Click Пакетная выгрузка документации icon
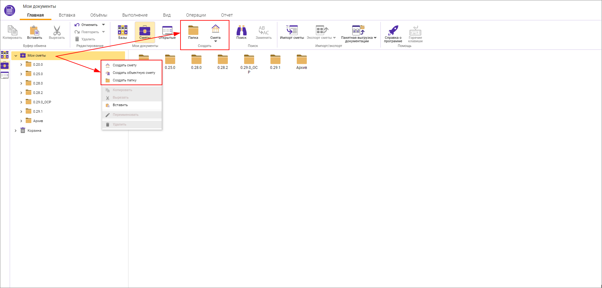This screenshot has height=288, width=602. click(358, 30)
